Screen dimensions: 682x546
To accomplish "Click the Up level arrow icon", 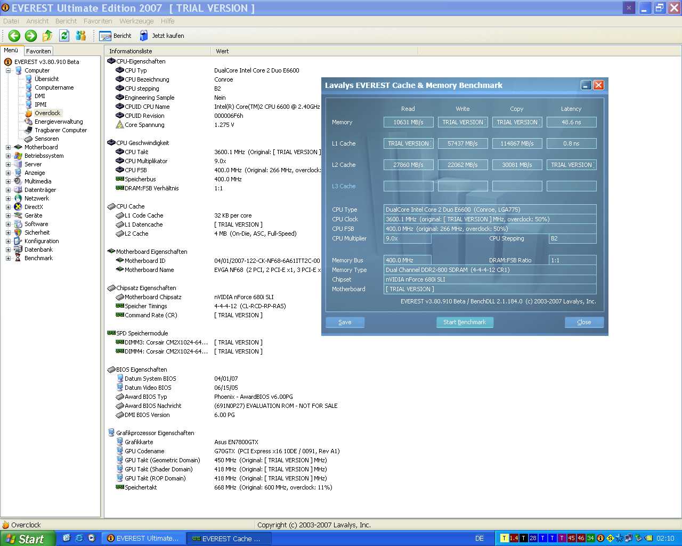I will (x=47, y=36).
